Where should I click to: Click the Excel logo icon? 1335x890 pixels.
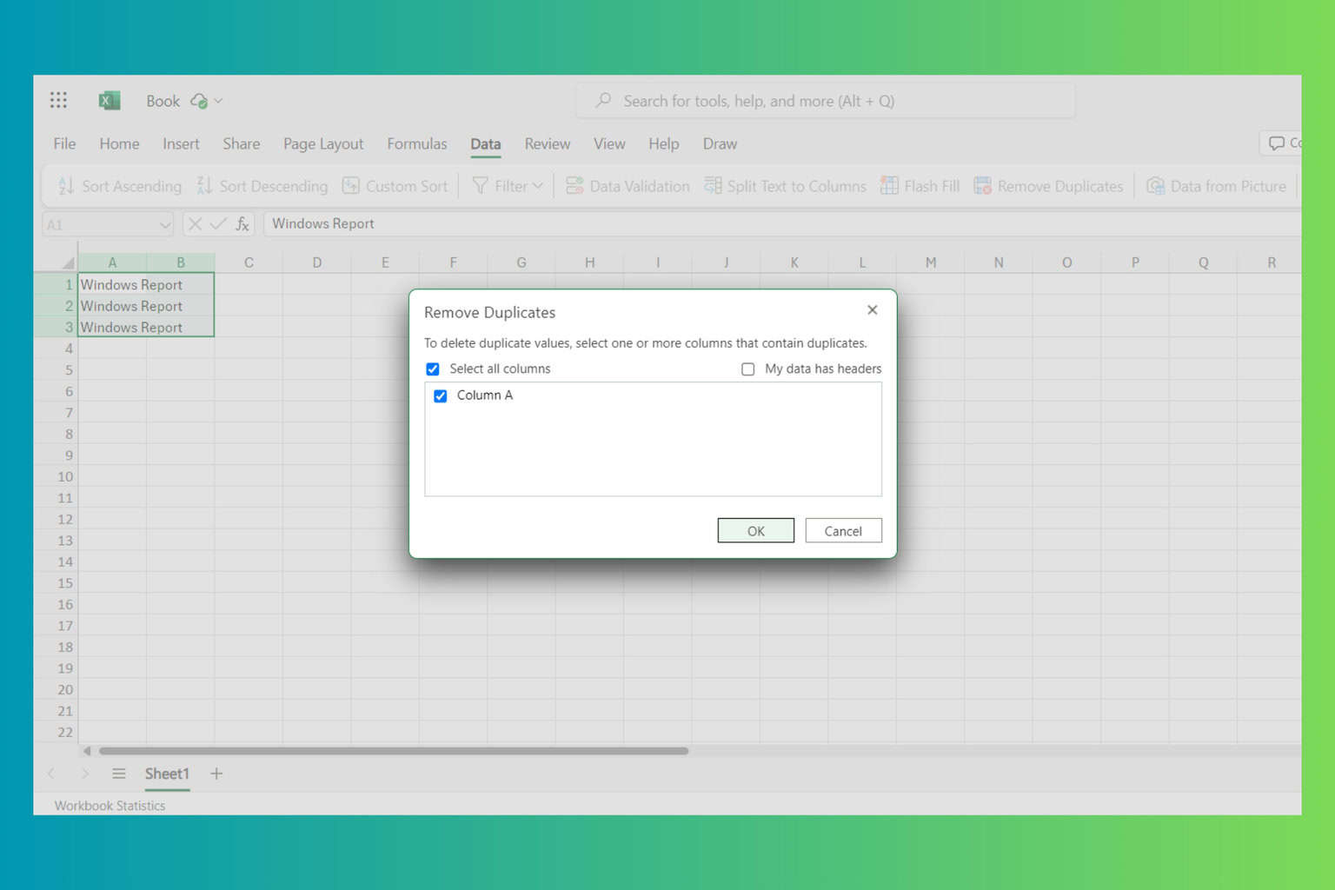pos(109,100)
